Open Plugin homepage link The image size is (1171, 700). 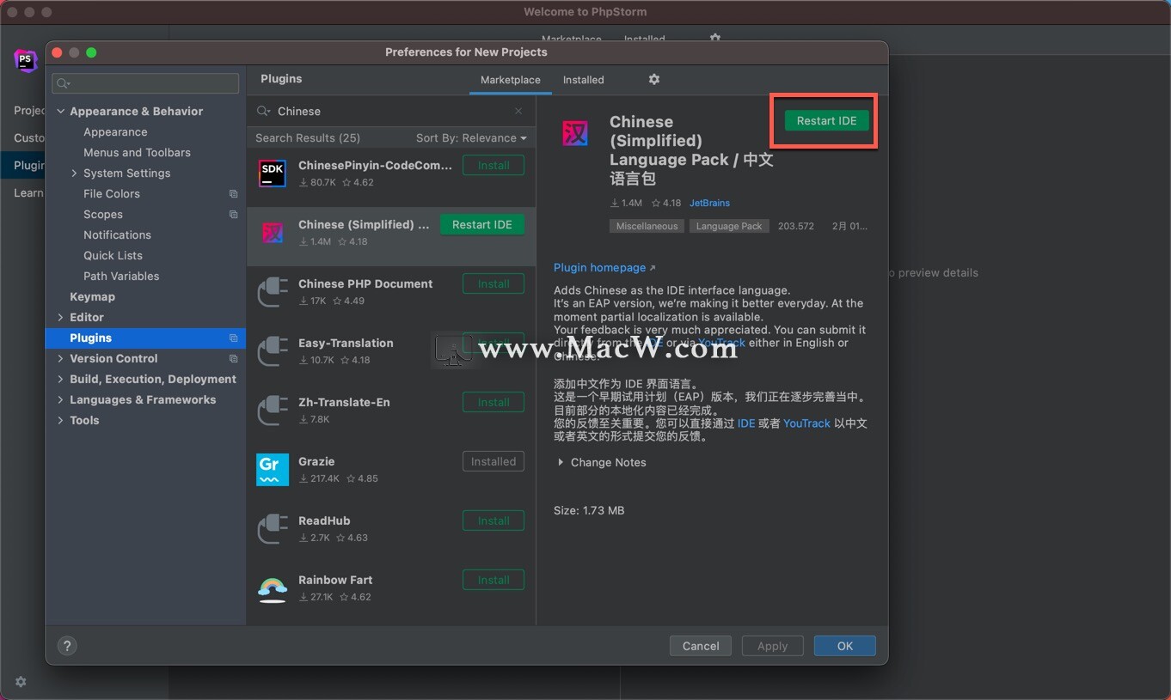point(604,268)
